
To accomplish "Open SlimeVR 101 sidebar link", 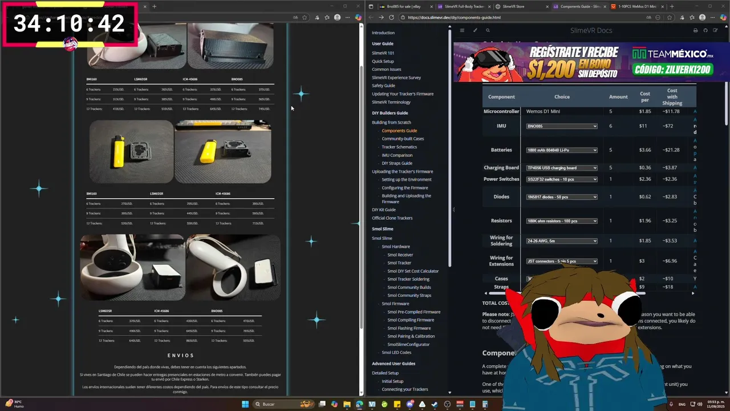I will (x=383, y=53).
